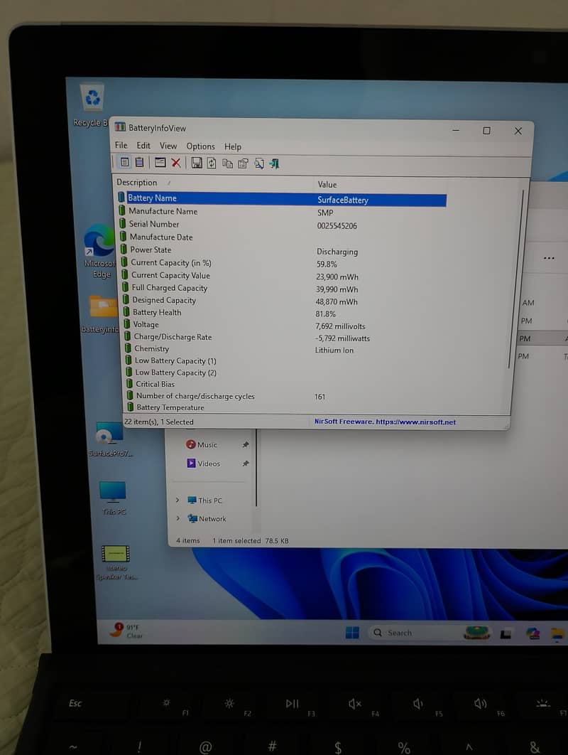Click the green Exit toolbar icon

click(x=275, y=164)
